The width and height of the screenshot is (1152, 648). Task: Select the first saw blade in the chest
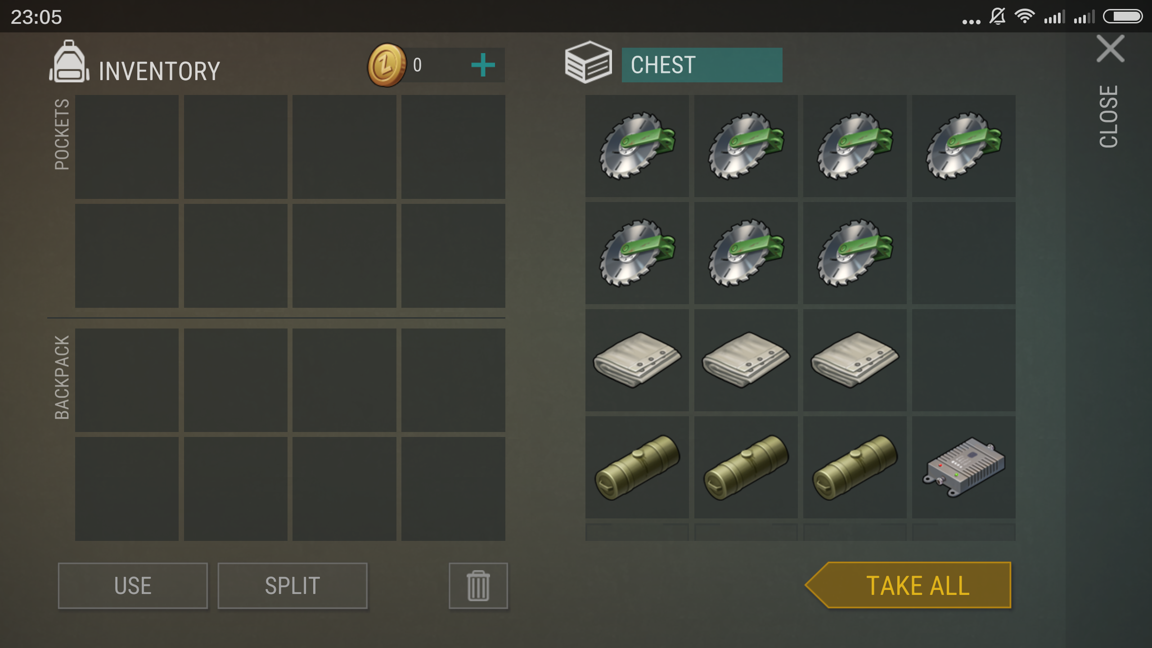tap(637, 146)
